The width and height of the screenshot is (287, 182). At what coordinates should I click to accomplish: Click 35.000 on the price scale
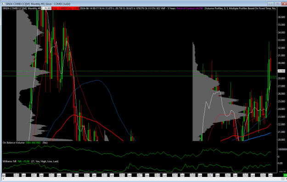pyautogui.click(x=281, y=25)
